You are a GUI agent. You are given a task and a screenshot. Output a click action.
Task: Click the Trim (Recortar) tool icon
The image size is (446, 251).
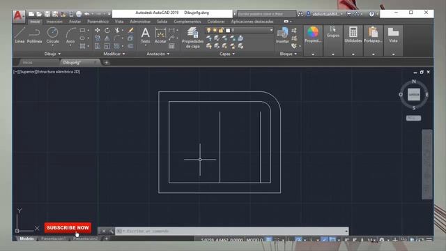pos(117,30)
